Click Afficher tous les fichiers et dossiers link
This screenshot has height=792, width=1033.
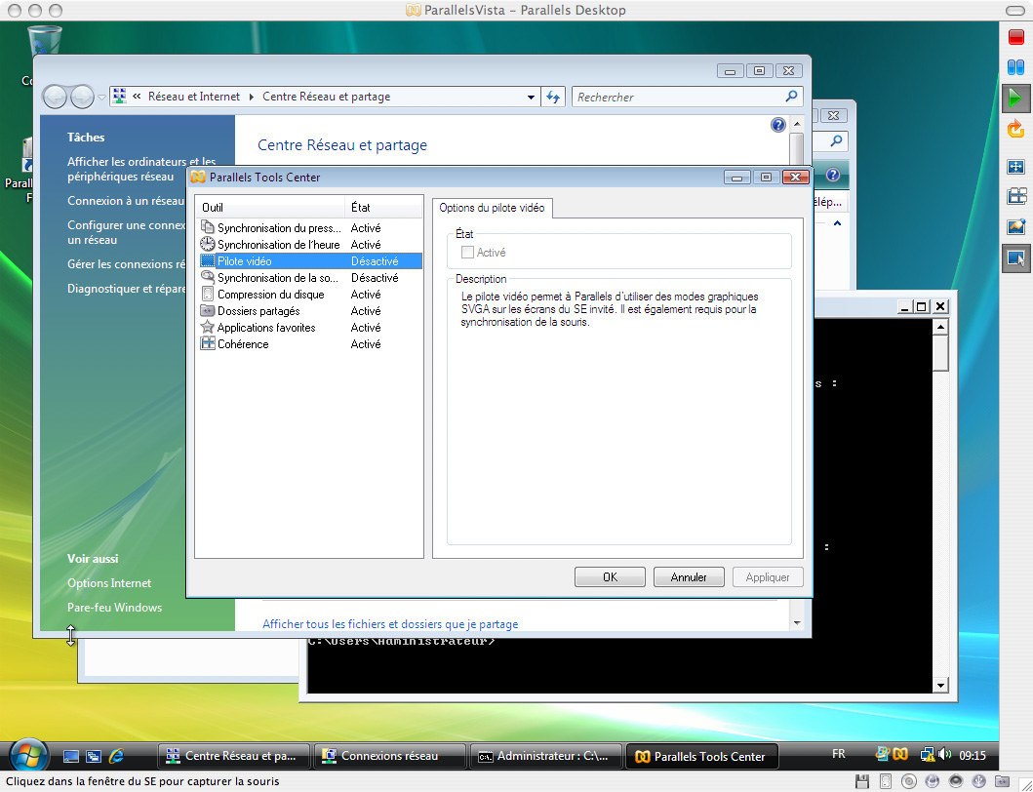pyautogui.click(x=390, y=624)
